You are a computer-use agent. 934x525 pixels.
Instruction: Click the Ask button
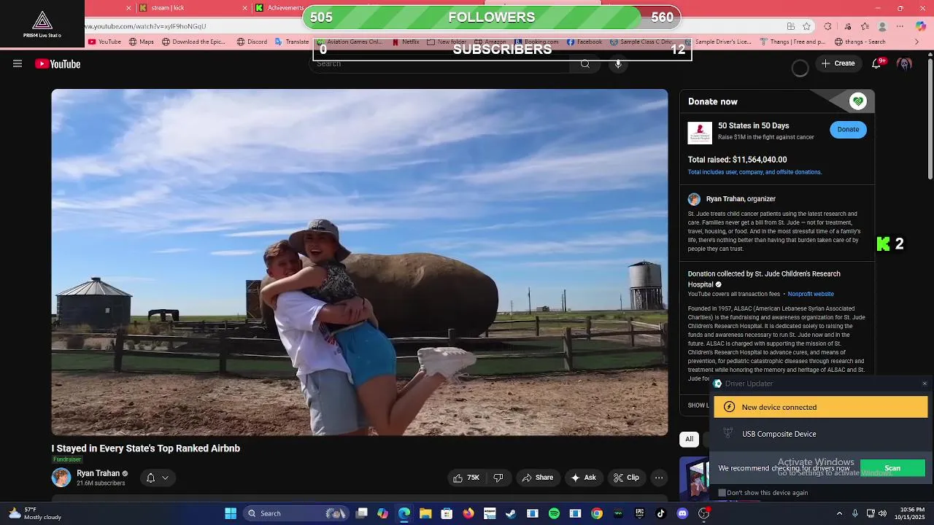pyautogui.click(x=584, y=478)
